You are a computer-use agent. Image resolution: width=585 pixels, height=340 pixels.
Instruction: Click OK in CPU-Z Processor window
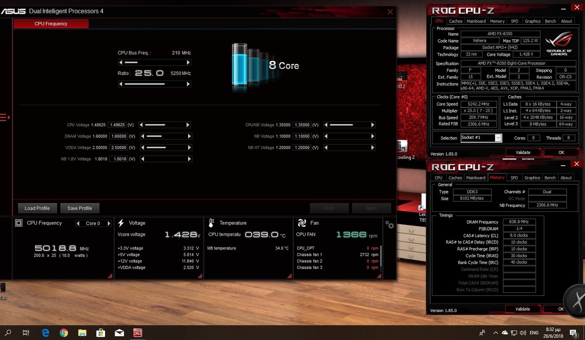click(561, 152)
